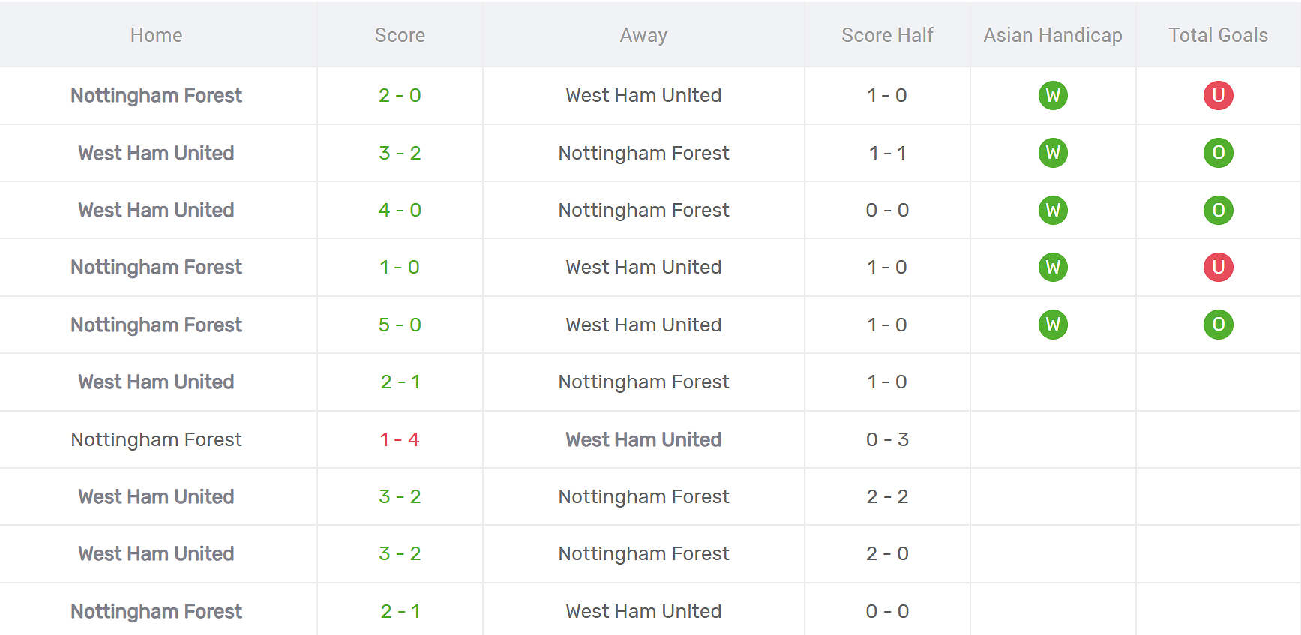Viewport: 1301px width, 635px height.
Task: Click the O total goals badge in 4-0 row
Action: (1218, 210)
